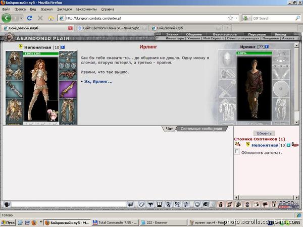Click private message arrow icon beside Непонятная in list
Screen dimensions: 303x227
click(x=237, y=144)
